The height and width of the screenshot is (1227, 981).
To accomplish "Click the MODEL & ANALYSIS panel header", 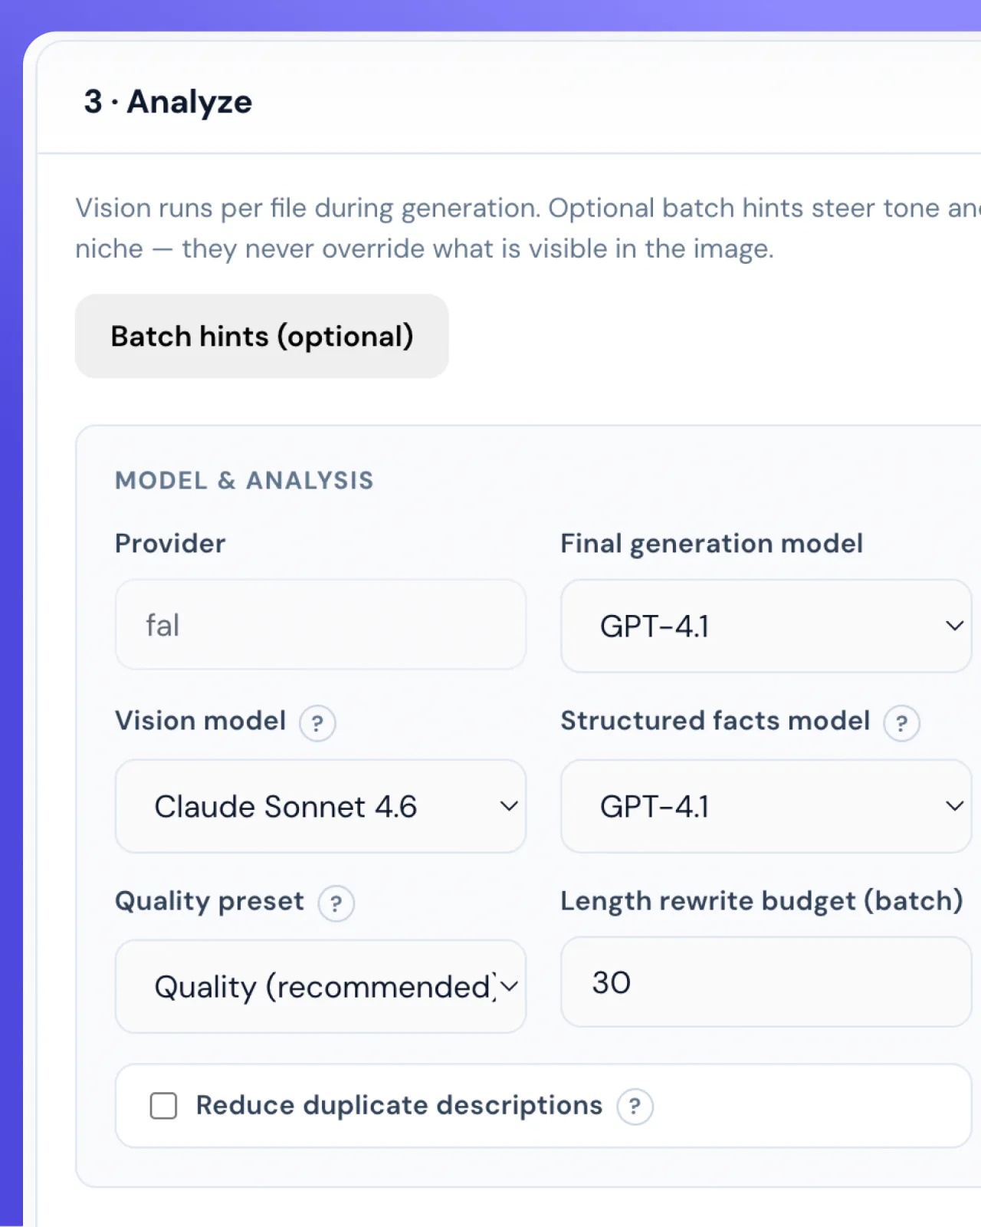I will pos(244,480).
